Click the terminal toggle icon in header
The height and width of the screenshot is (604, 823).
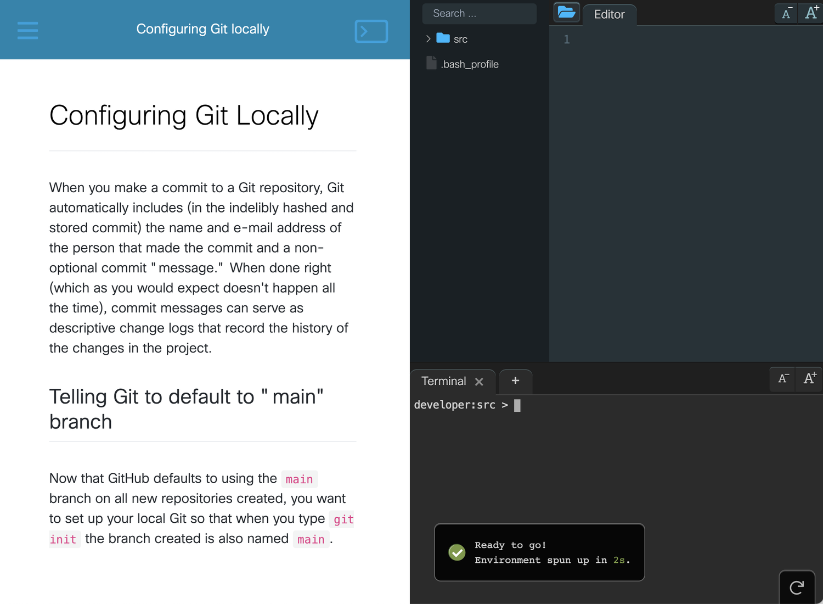coord(371,31)
